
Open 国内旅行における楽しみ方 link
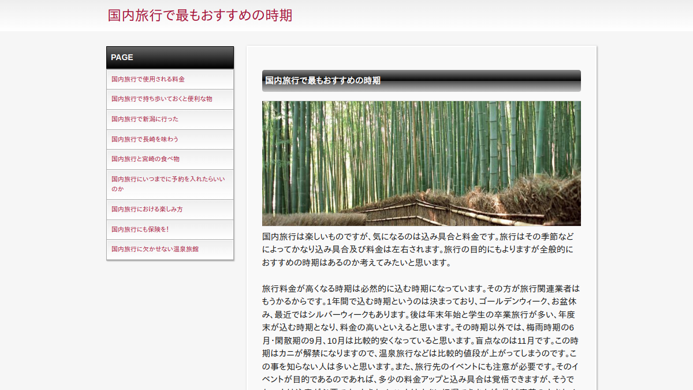(170, 210)
